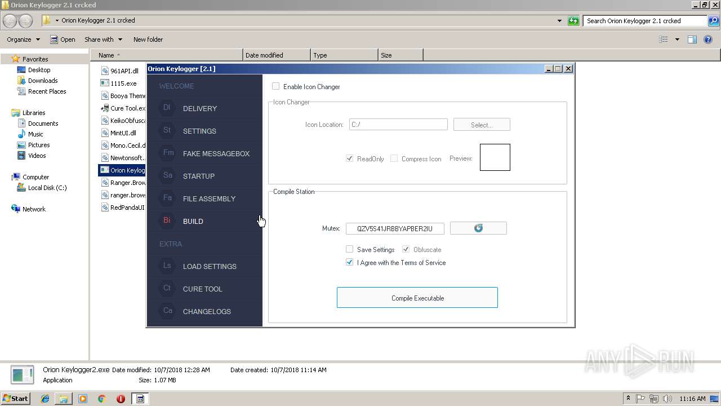Screen dimensions: 721x406
Task: Click the Open toolbar button
Action: tap(63, 39)
